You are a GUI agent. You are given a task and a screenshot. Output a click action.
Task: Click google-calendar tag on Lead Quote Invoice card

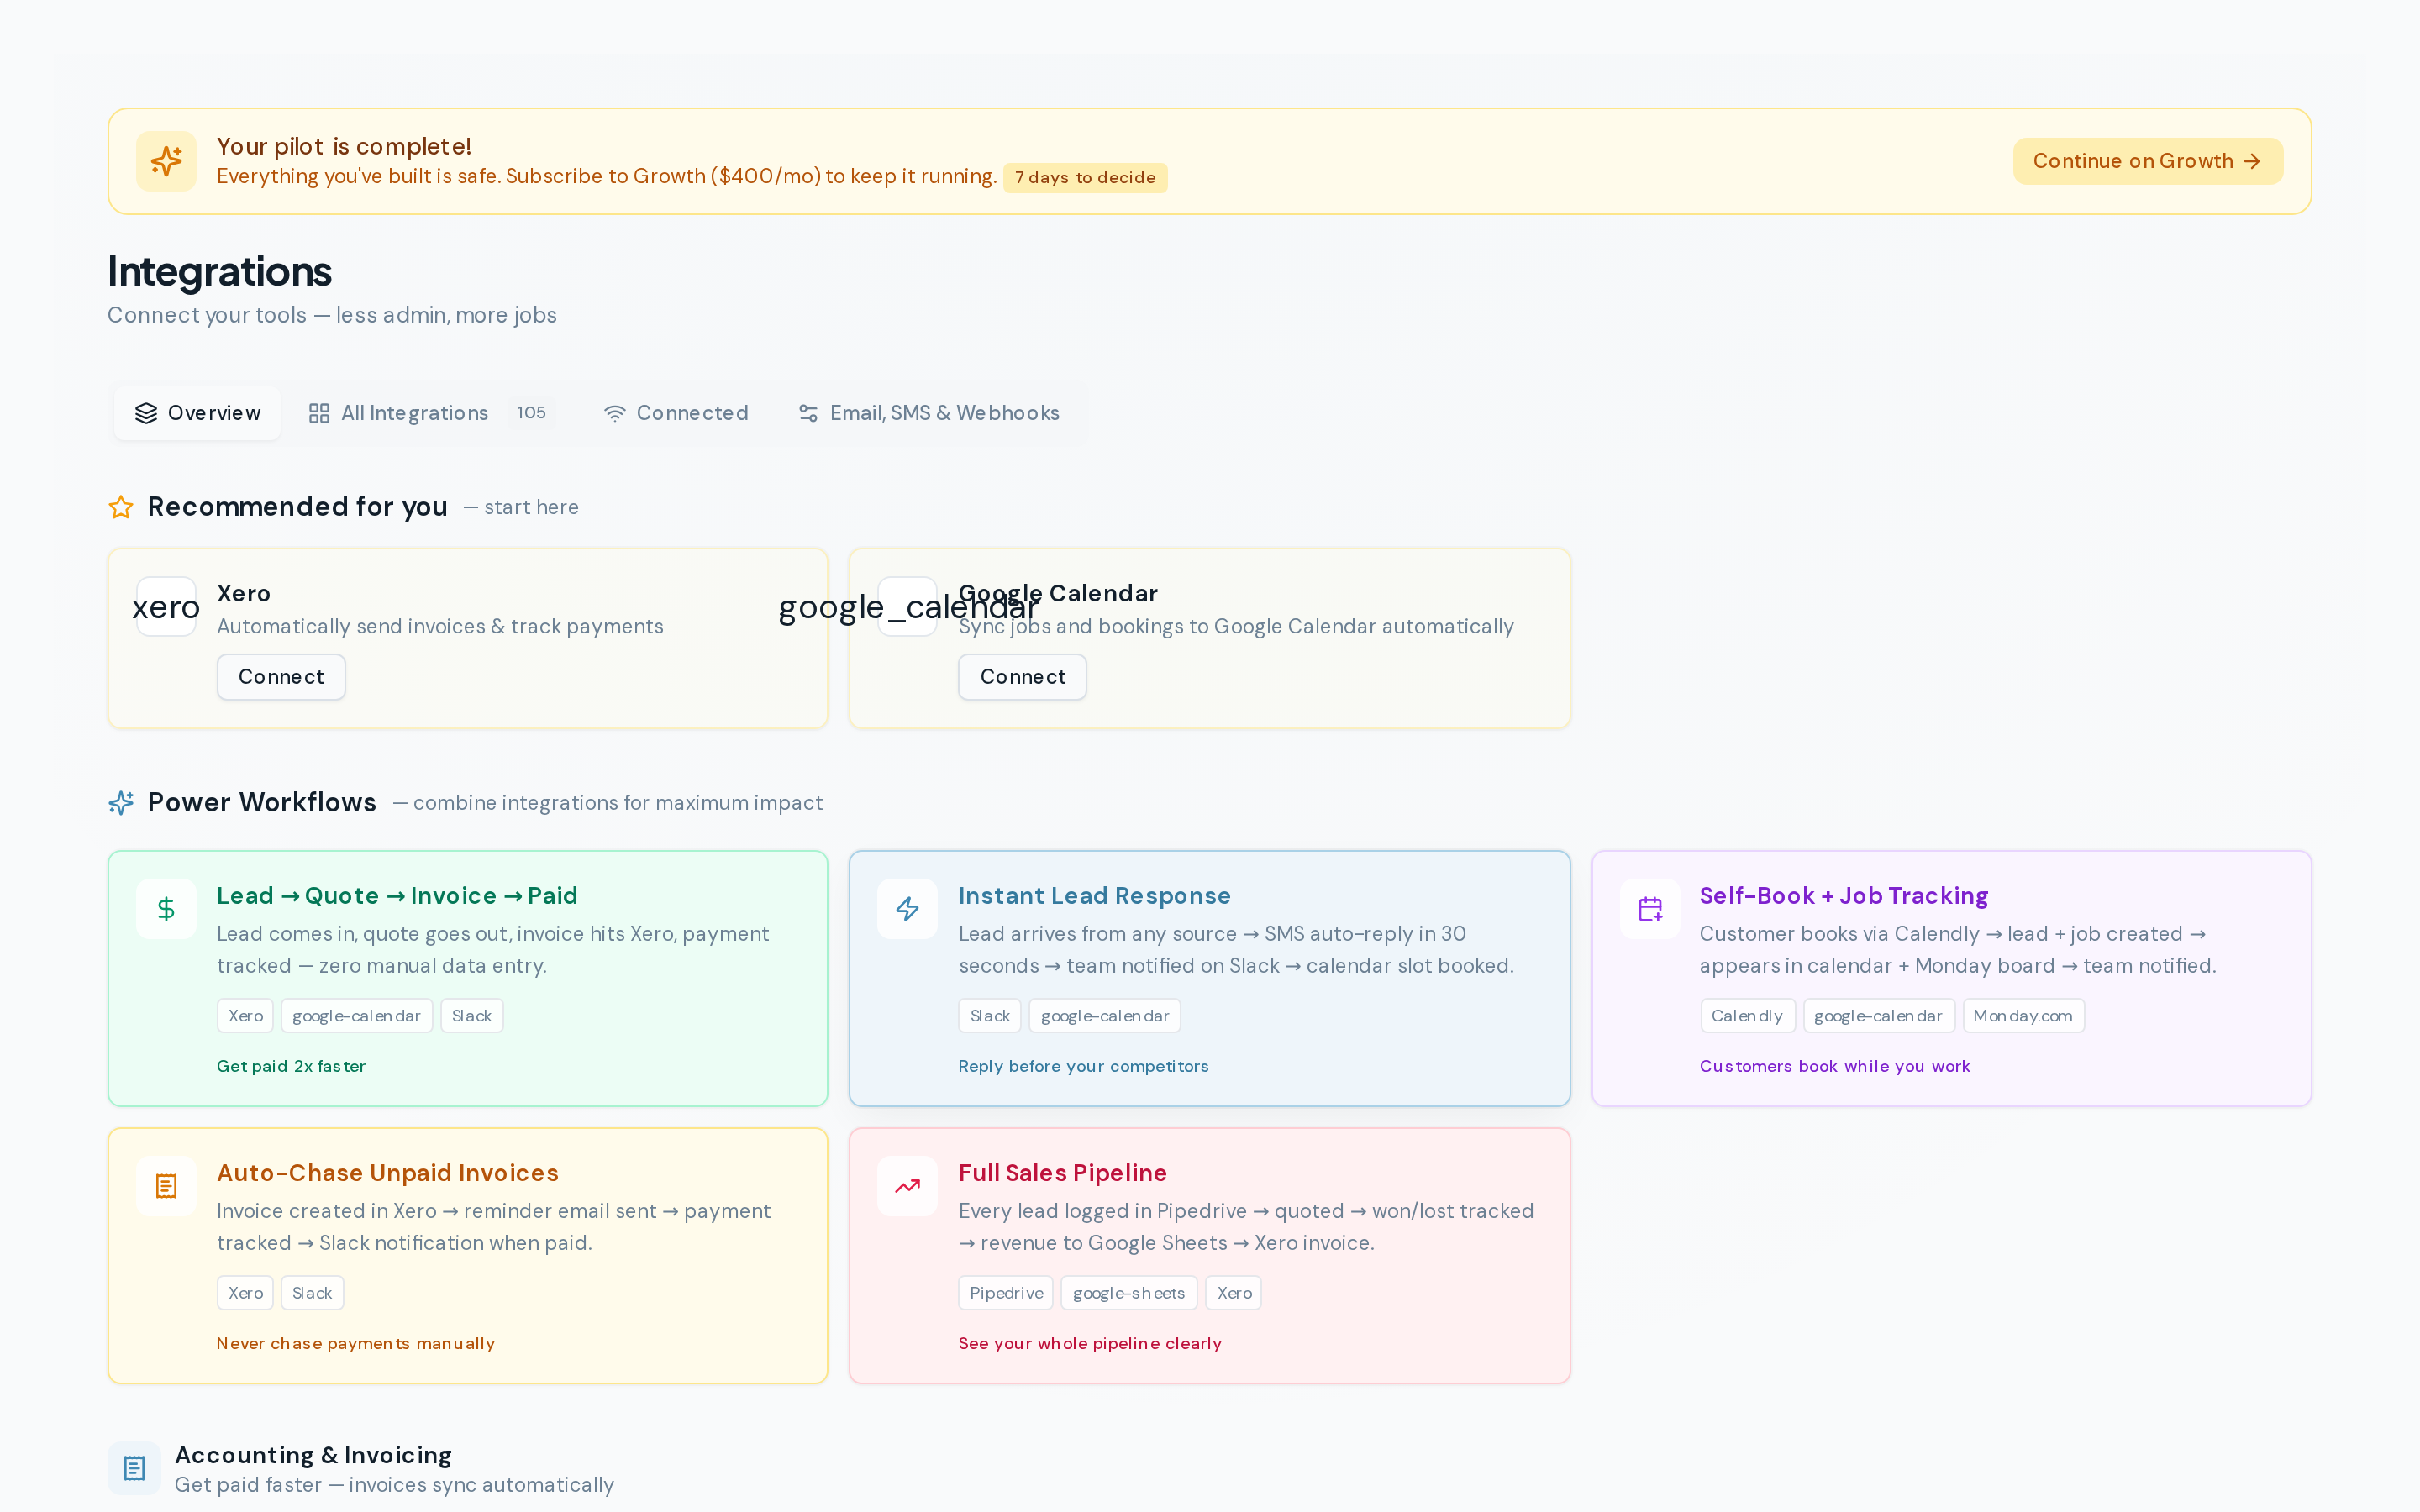pos(356,1016)
